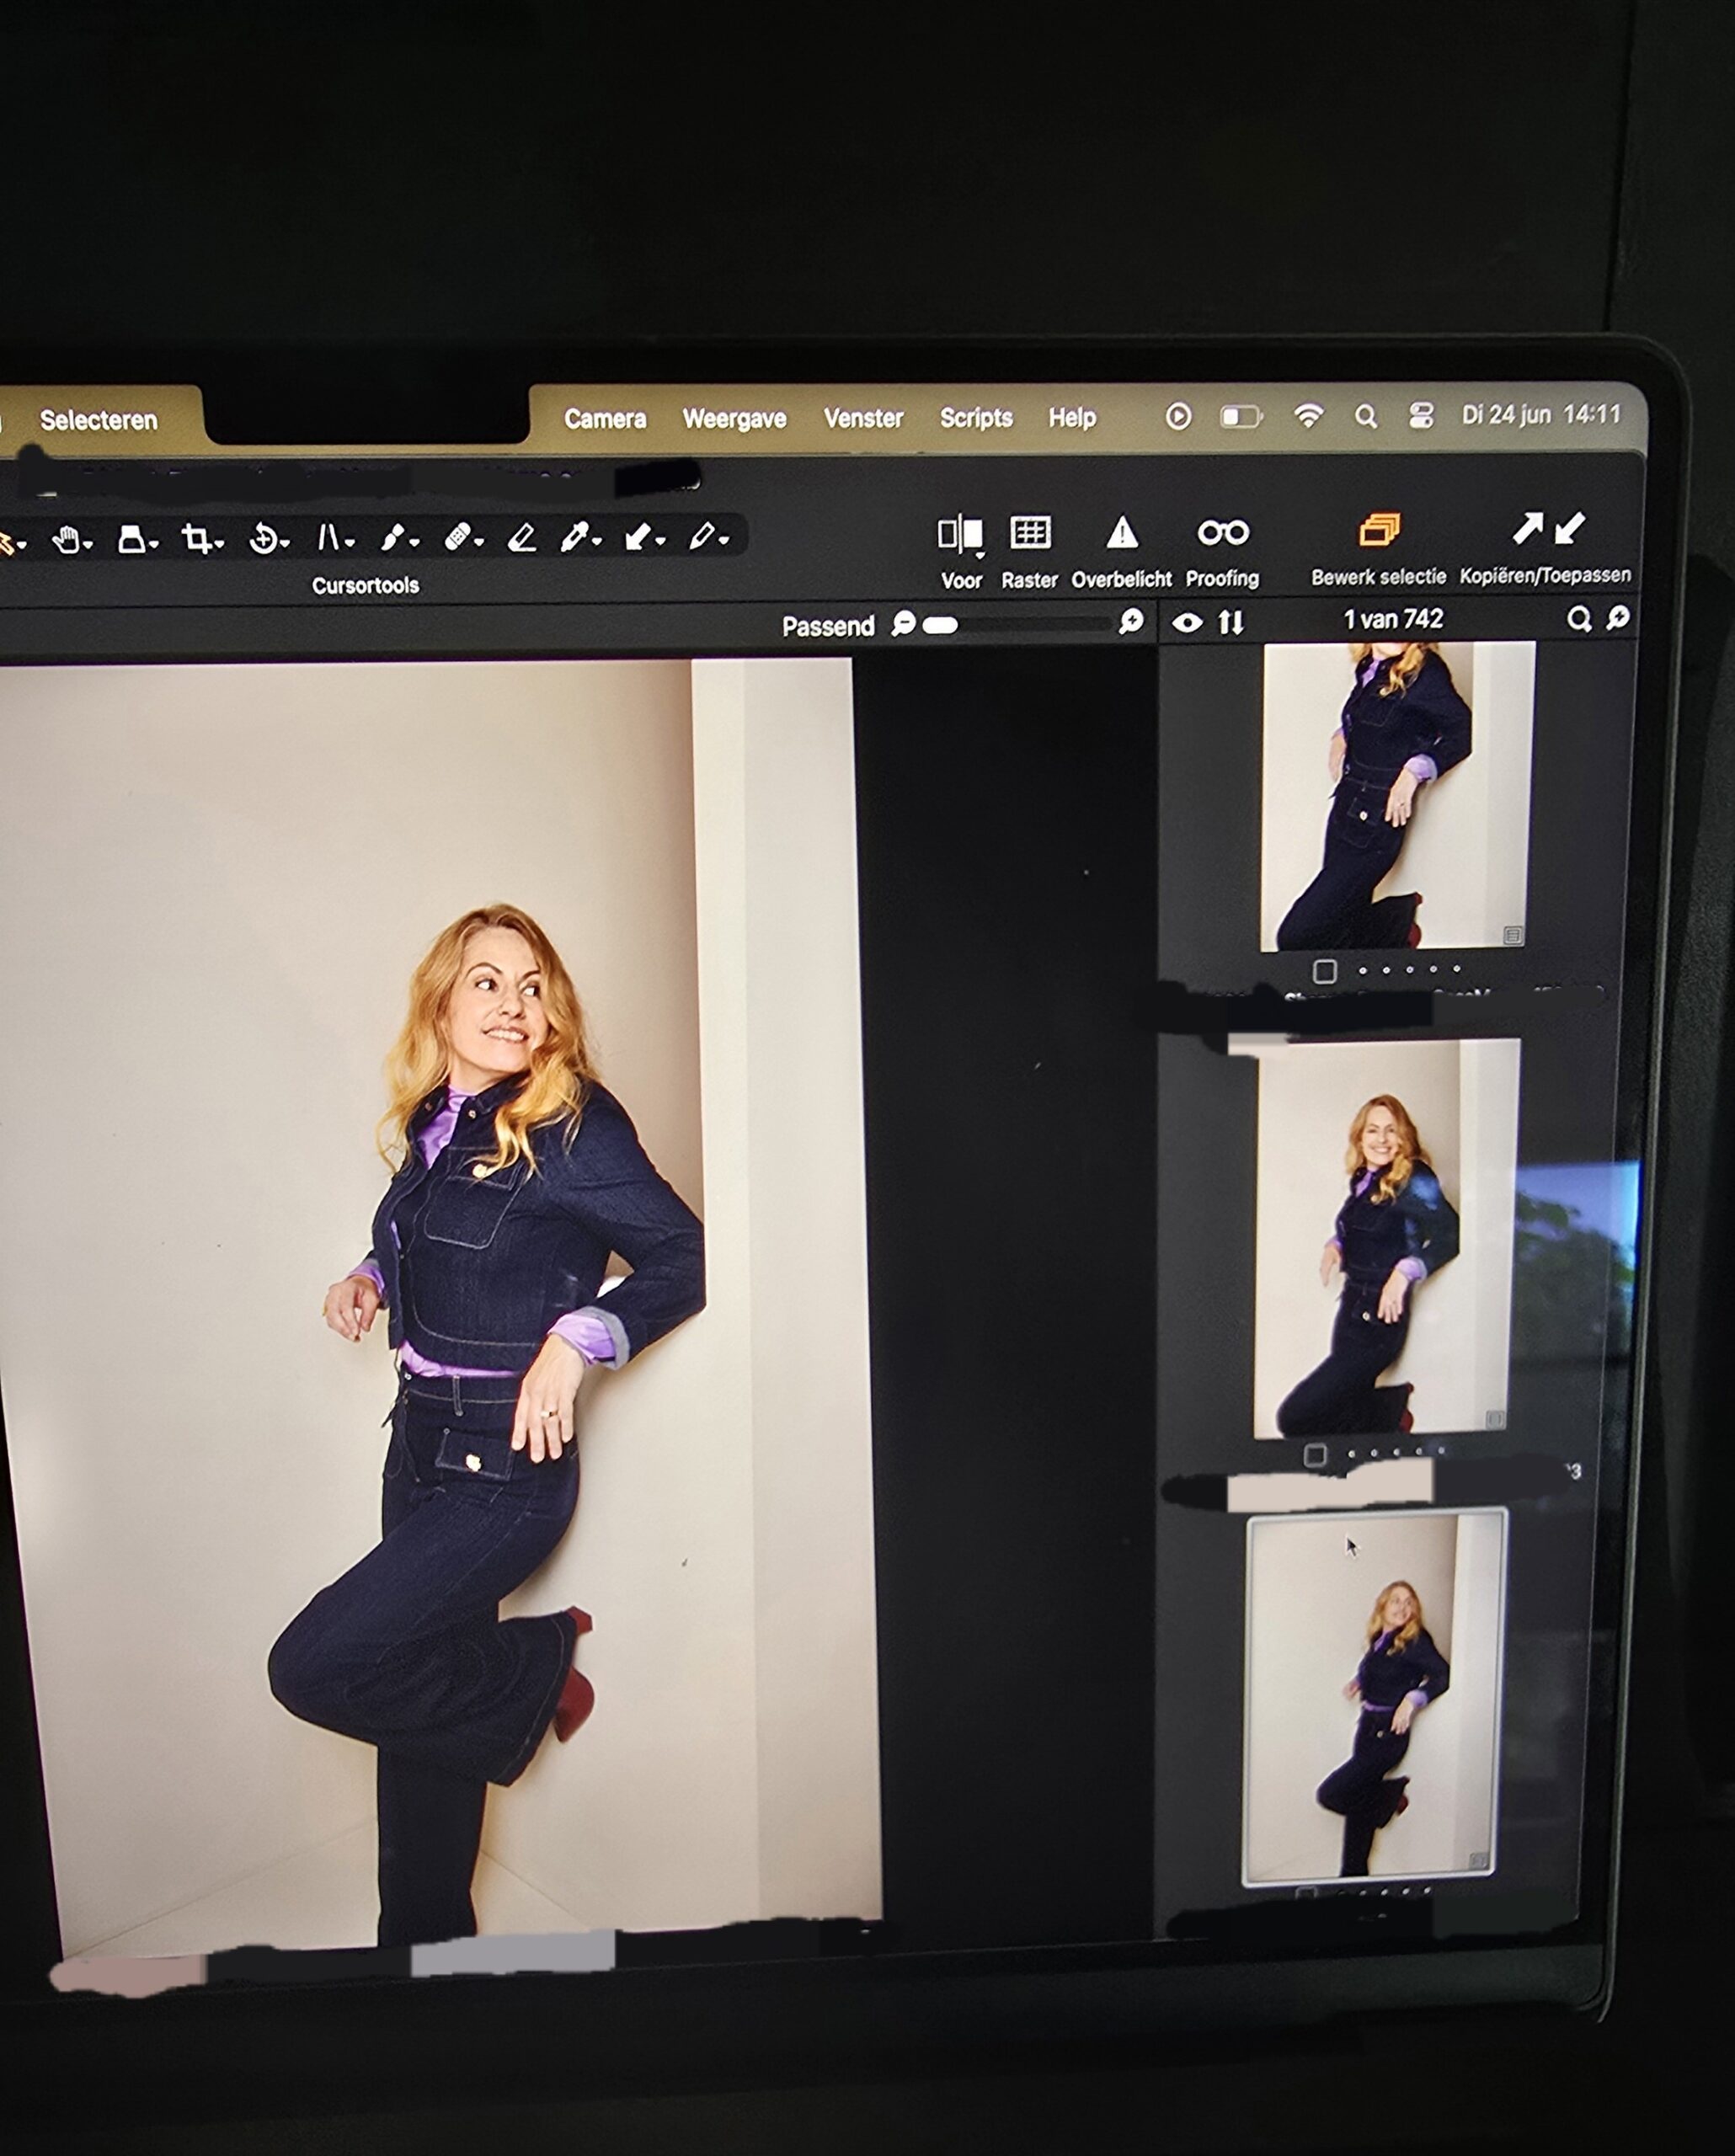Open the Selecteren menu
1735x2156 pixels.
click(99, 421)
